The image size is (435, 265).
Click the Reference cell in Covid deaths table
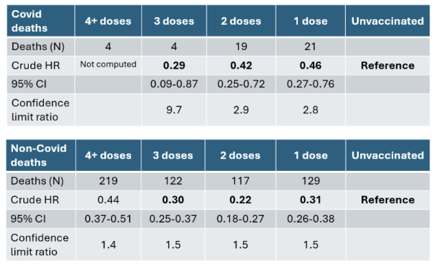point(388,65)
